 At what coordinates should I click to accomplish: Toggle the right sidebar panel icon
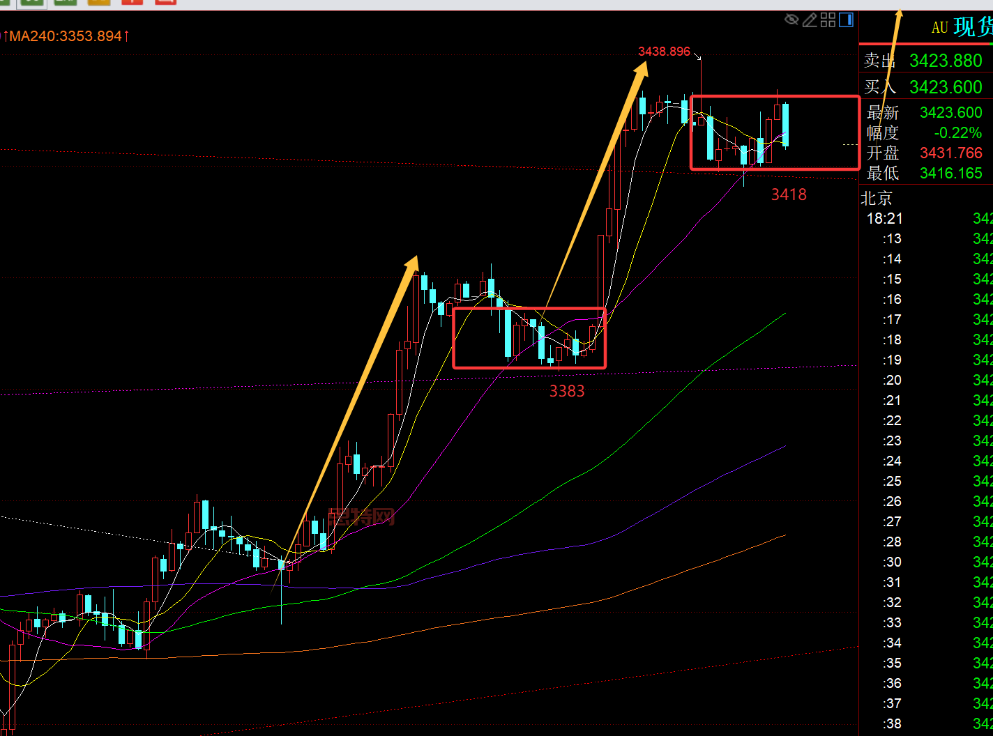(x=846, y=20)
